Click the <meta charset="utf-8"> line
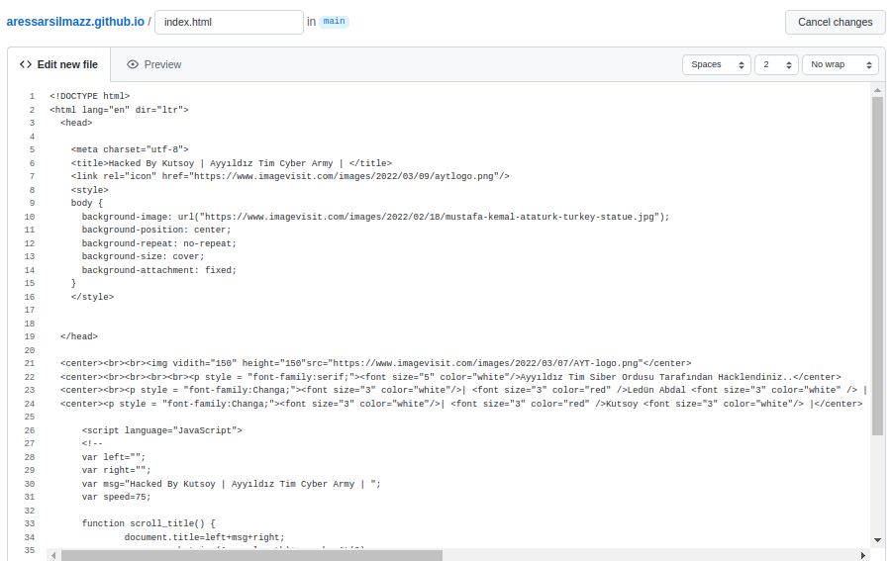 tap(130, 149)
